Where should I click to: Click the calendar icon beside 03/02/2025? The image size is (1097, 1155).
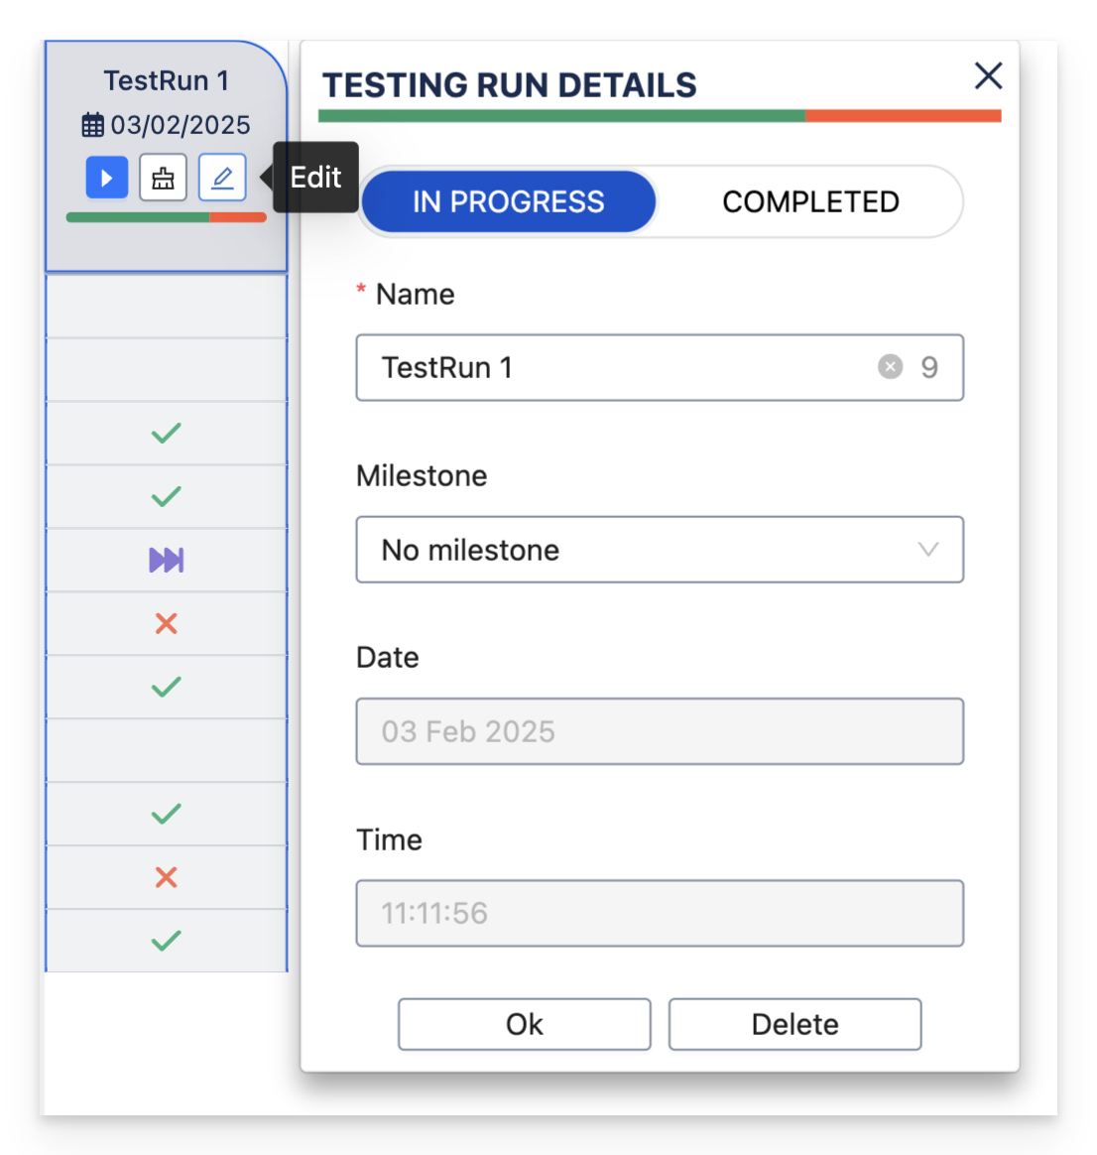pos(92,125)
